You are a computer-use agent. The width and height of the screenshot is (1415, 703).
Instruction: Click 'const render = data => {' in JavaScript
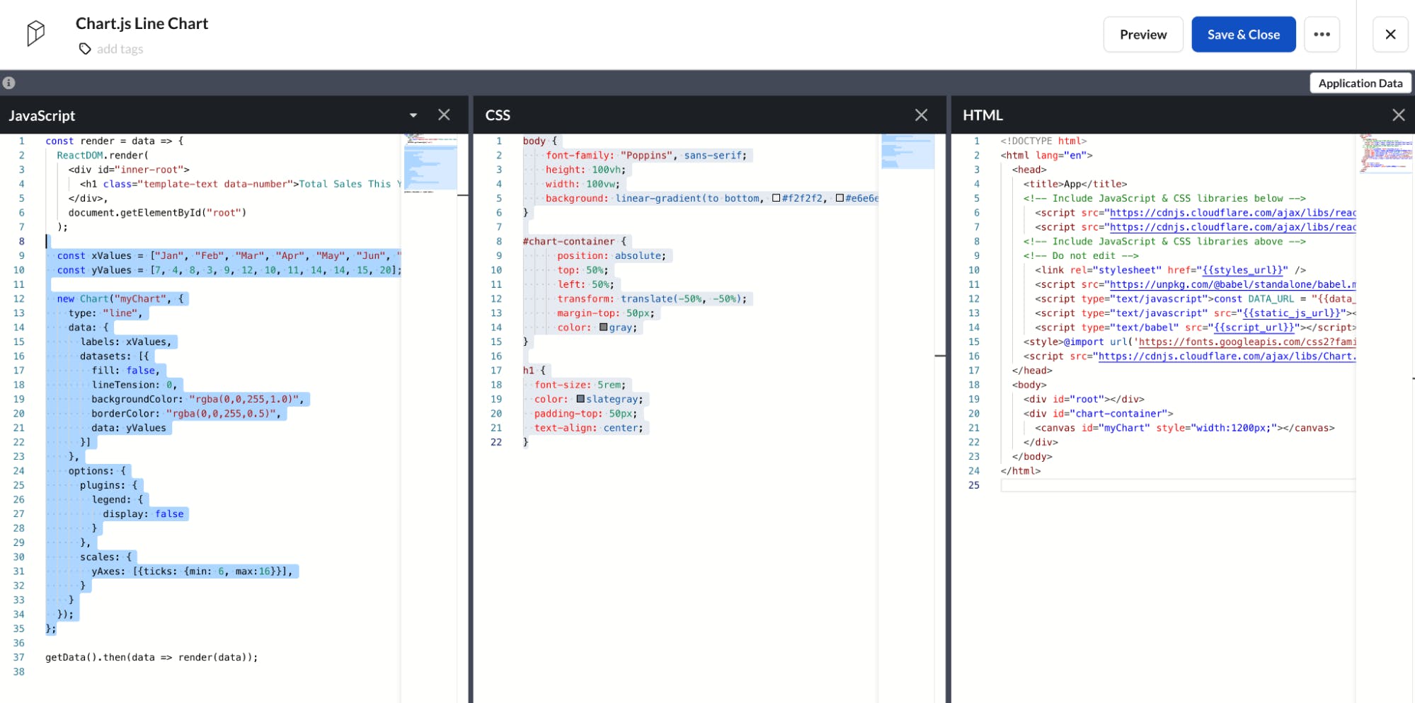[x=115, y=141]
